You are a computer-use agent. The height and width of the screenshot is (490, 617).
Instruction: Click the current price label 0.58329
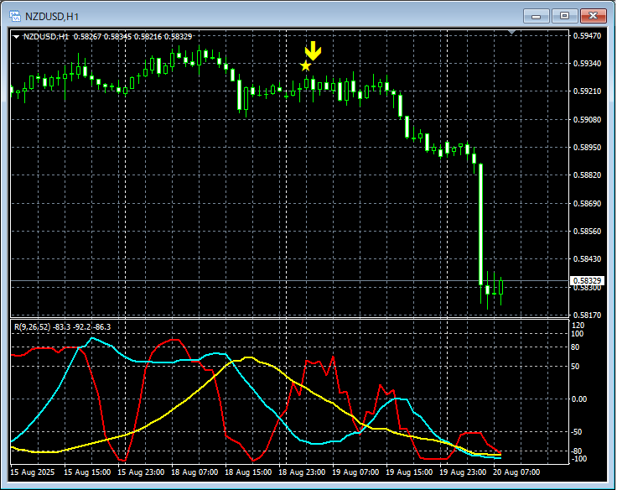point(587,280)
